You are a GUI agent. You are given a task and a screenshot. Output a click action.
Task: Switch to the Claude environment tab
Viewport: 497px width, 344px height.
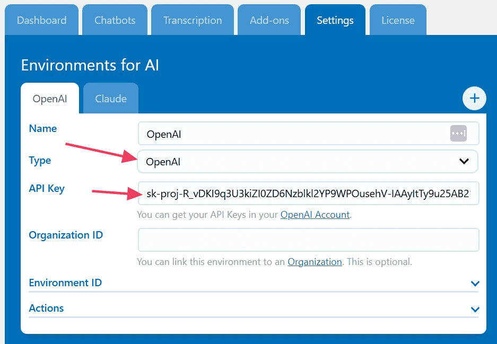[x=111, y=99]
